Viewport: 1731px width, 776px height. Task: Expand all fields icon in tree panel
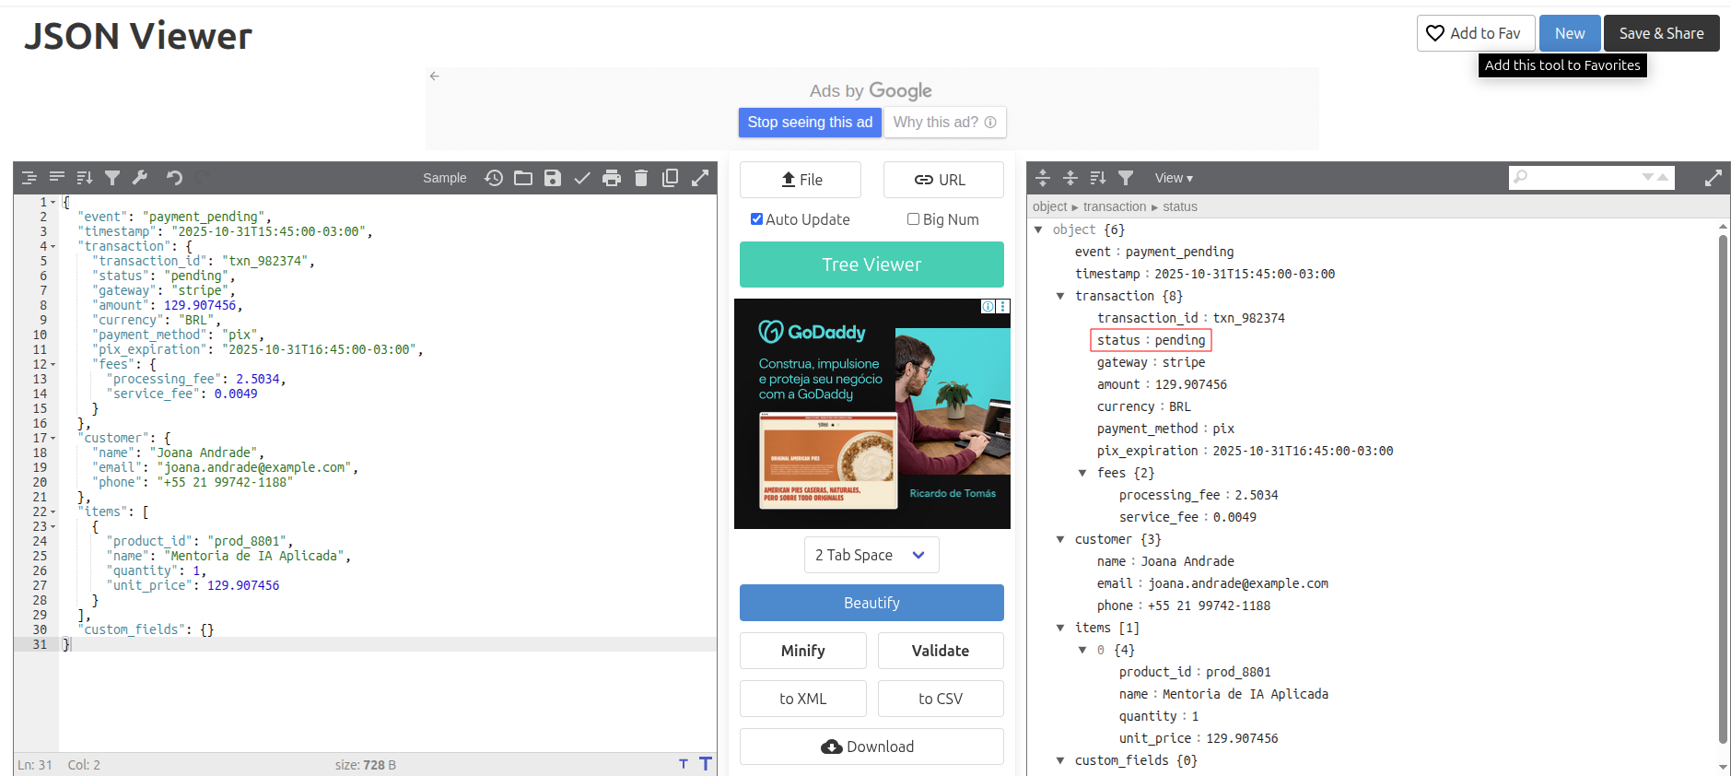point(1043,178)
